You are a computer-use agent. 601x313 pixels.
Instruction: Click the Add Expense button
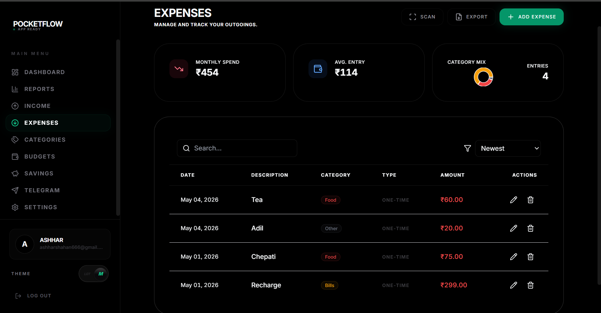pyautogui.click(x=531, y=17)
